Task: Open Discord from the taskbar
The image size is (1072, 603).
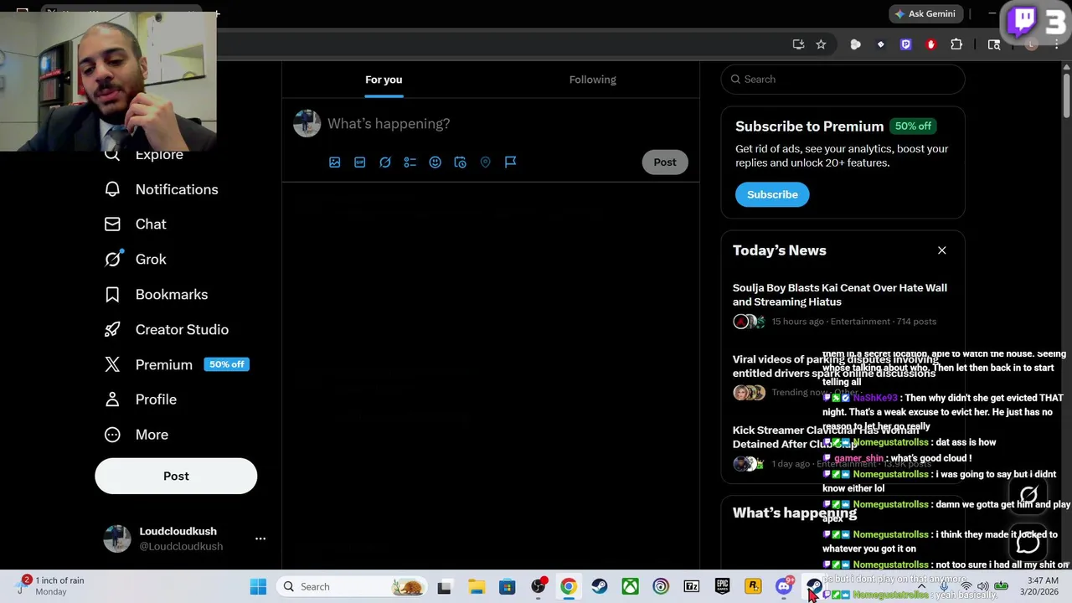Action: (x=784, y=587)
